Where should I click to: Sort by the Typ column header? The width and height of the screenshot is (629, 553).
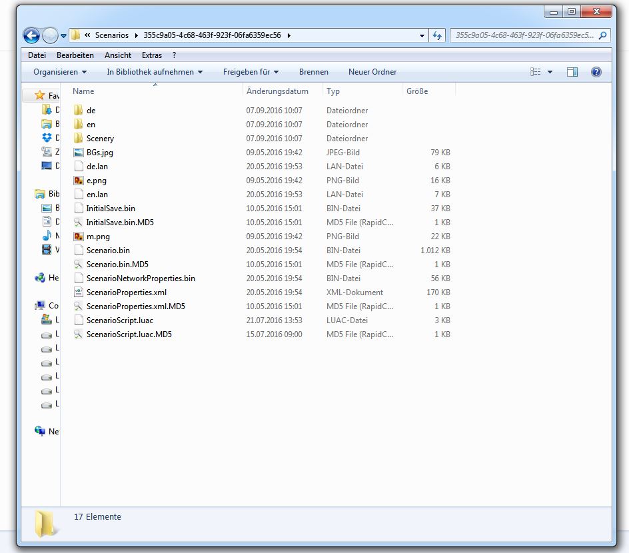333,91
